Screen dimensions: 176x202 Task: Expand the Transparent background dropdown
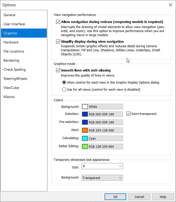click(x=102, y=178)
